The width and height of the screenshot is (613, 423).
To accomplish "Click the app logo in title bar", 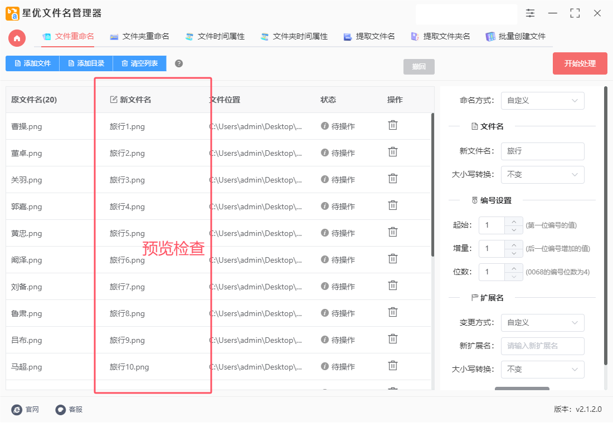I will [12, 13].
